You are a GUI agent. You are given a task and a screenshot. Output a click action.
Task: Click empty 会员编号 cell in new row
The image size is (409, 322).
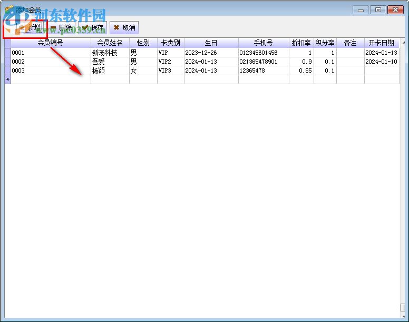51,79
